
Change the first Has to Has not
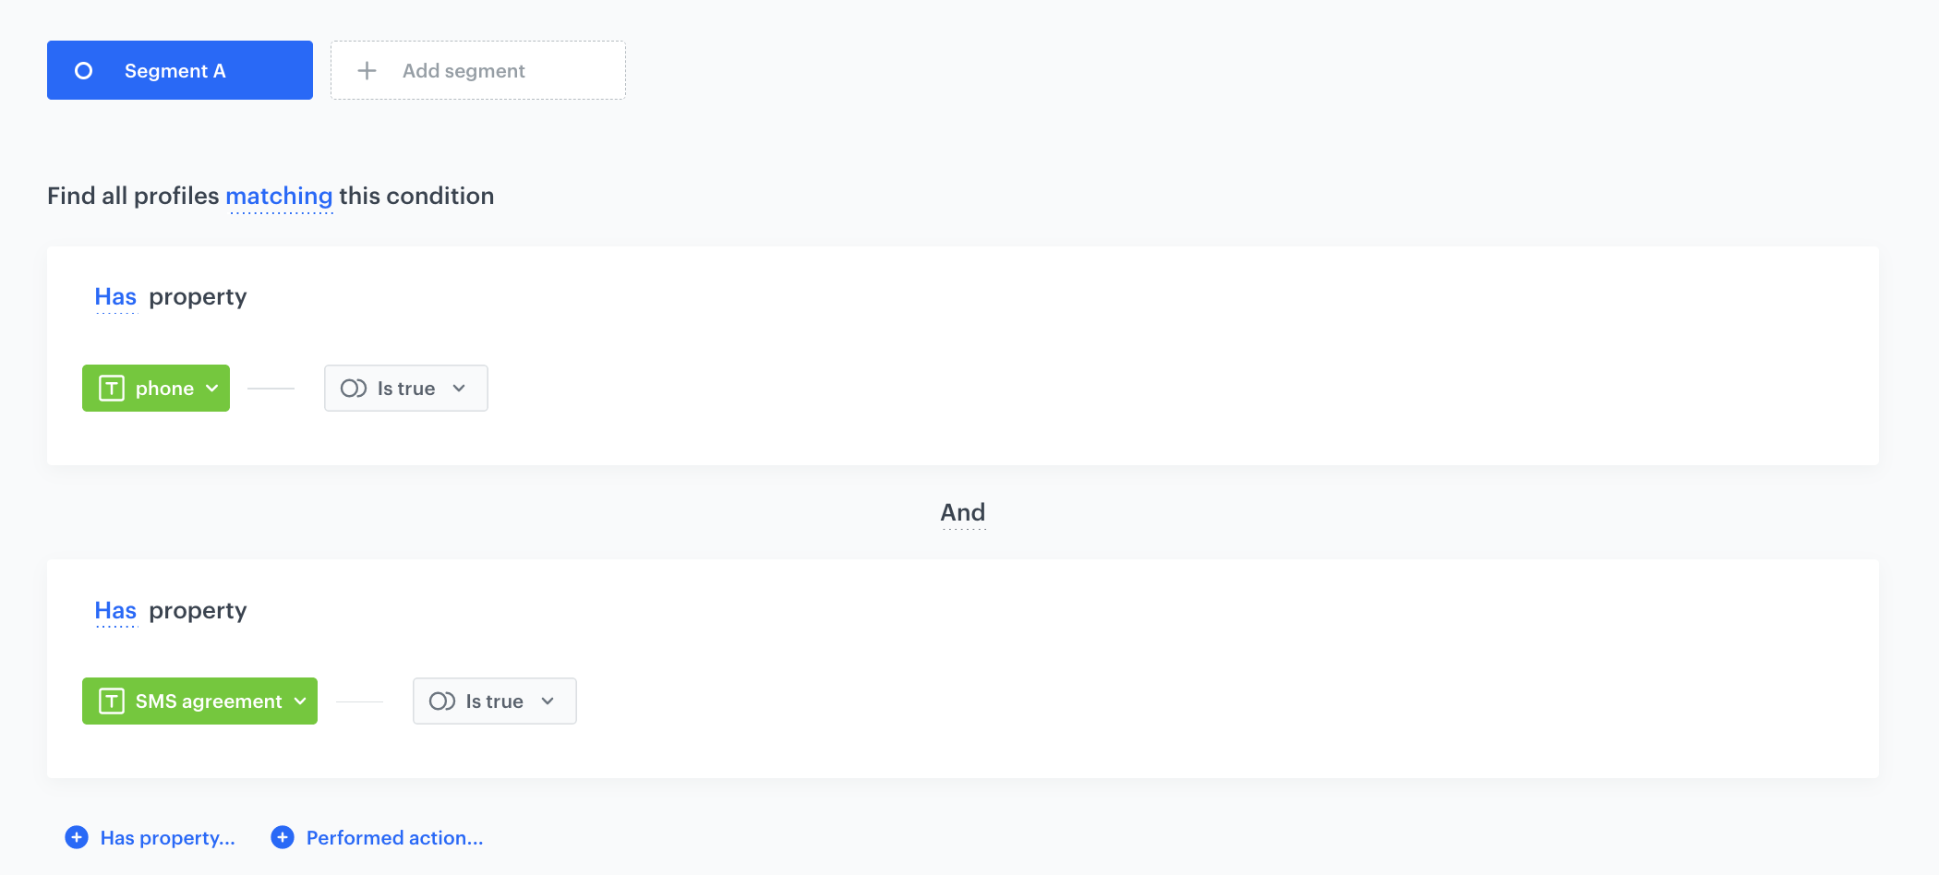(x=114, y=296)
